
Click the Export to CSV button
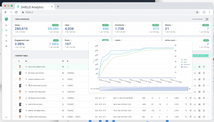(201, 56)
